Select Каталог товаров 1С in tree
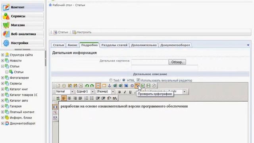Screen dimensions: 254x143 (23, 95)
